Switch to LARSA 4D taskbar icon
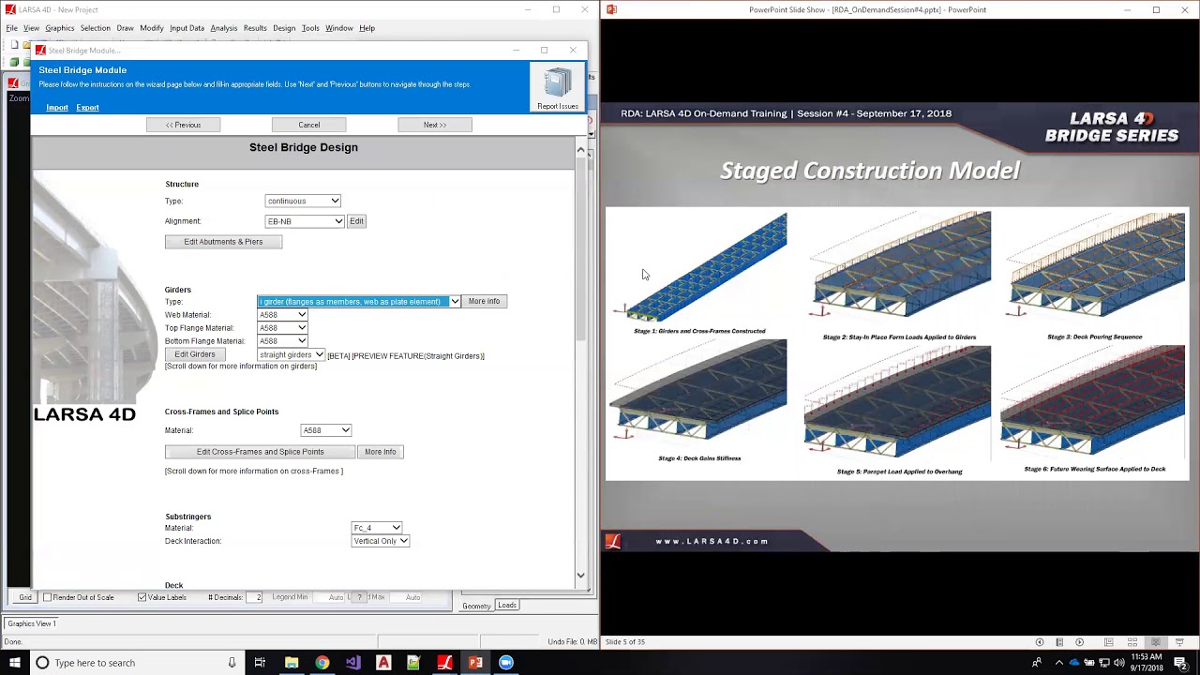1200x675 pixels. [444, 663]
